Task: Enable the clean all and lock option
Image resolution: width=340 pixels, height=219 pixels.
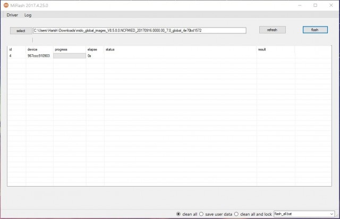Action: 236,214
